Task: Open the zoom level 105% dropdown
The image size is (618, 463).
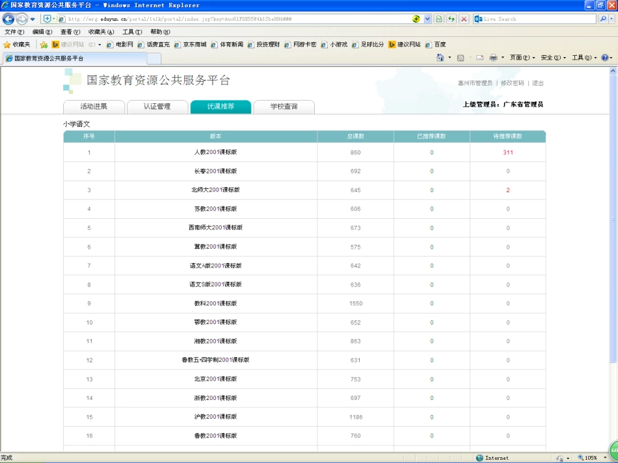Action: tap(591, 458)
